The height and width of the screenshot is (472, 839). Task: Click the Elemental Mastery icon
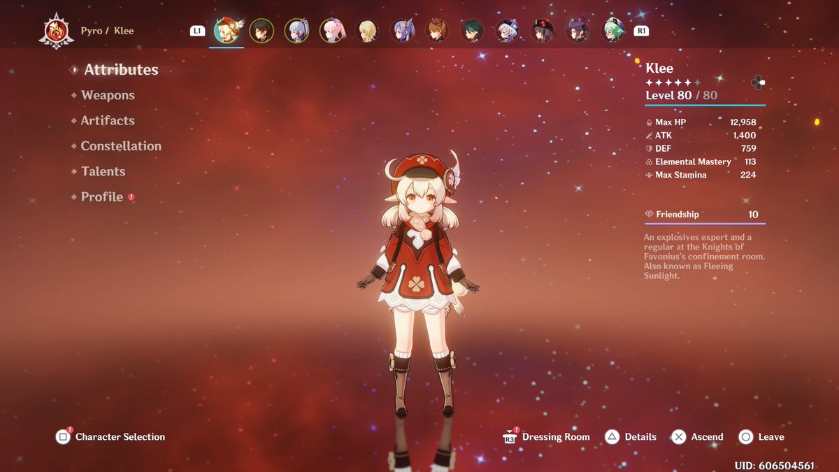pos(649,162)
